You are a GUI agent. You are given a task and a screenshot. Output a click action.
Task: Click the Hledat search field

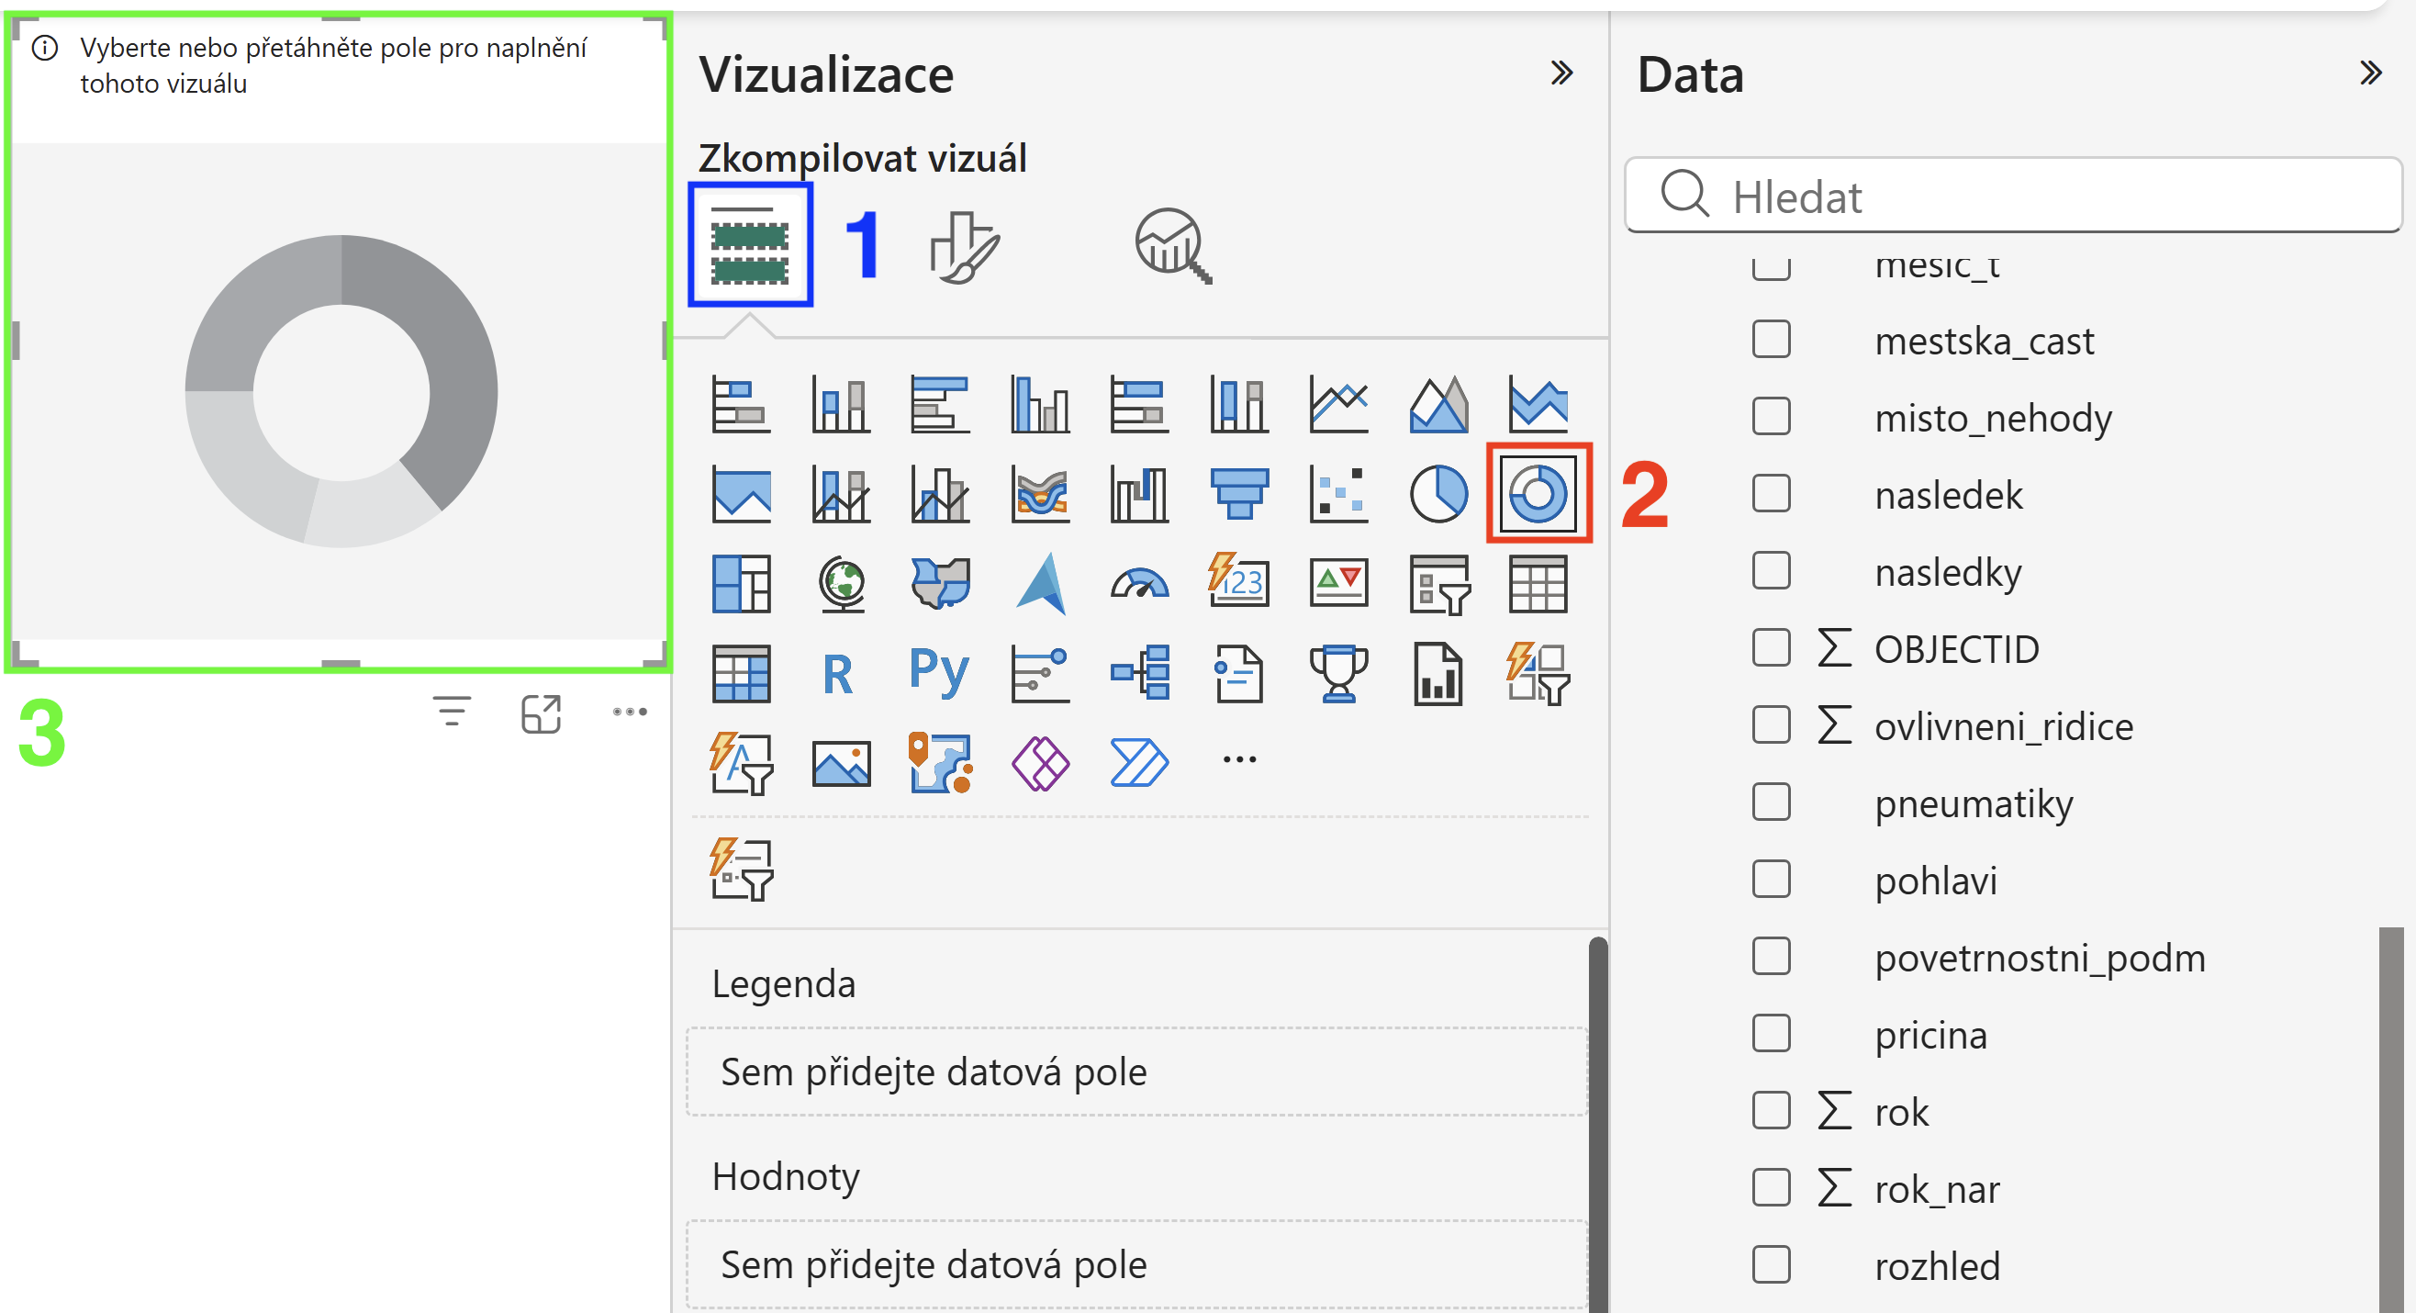click(2013, 195)
